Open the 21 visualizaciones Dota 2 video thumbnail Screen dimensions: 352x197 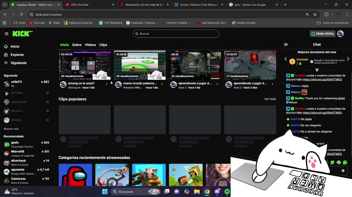coord(250,65)
